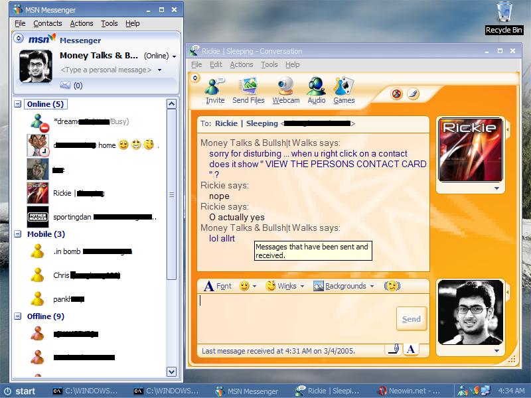Screen dimensions: 531x398
Task: Switch to Rickie | Sleepi... taskbar button
Action: click(328, 391)
